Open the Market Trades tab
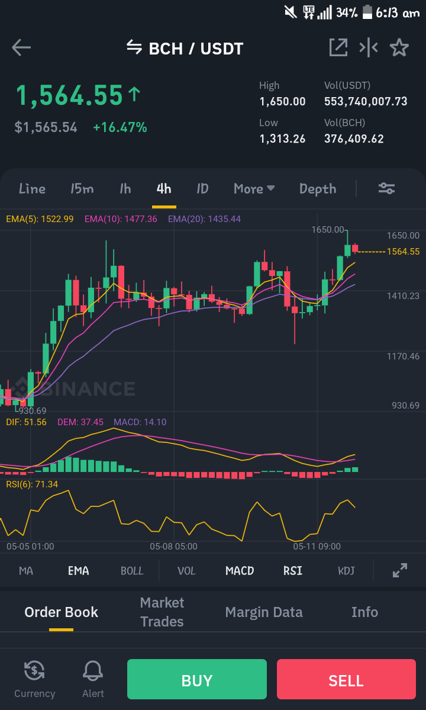 click(x=162, y=612)
